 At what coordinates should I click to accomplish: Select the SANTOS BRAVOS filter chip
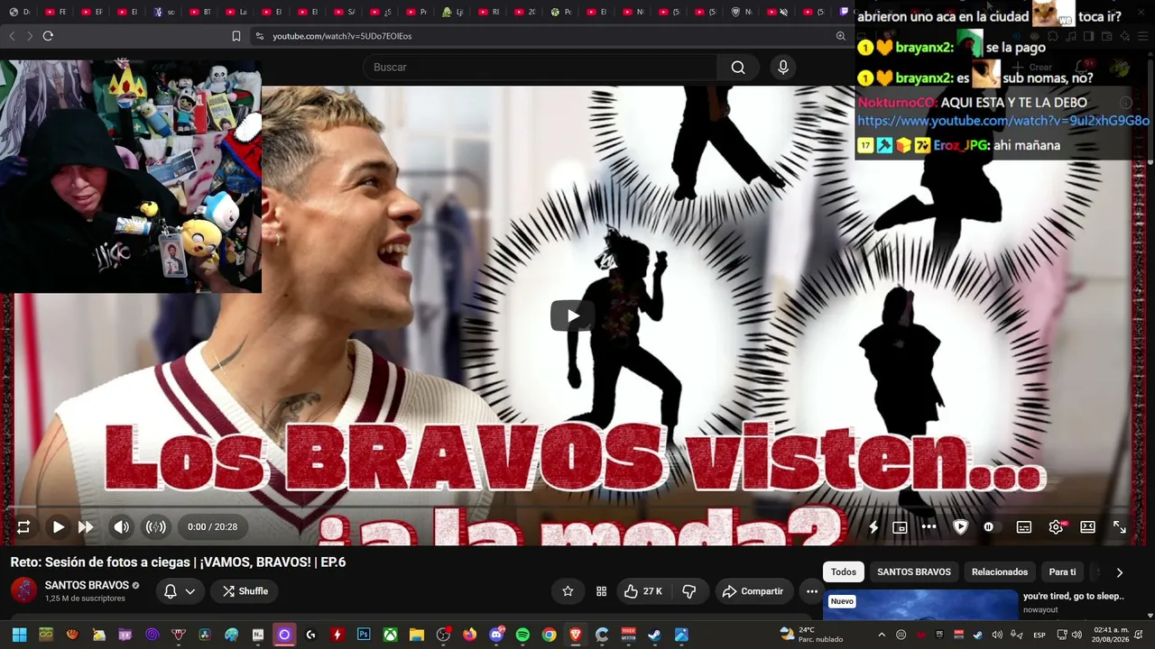[x=914, y=572]
